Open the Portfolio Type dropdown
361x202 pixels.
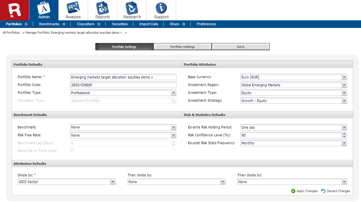click(x=174, y=93)
